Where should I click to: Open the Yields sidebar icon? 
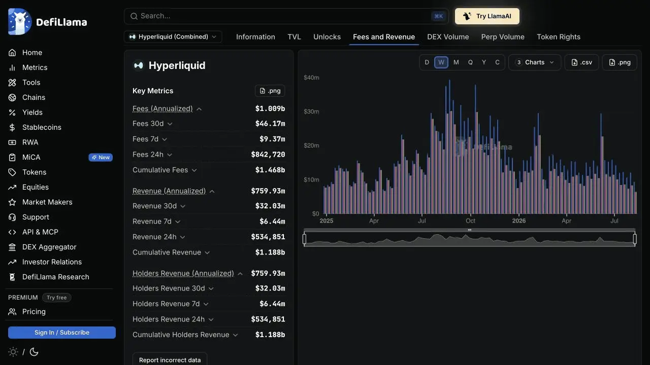[12, 113]
